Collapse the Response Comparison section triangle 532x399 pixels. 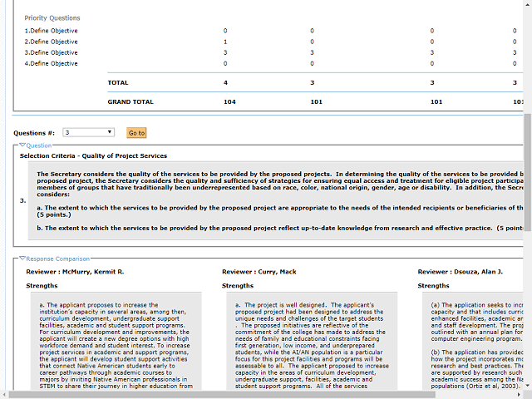[22, 259]
